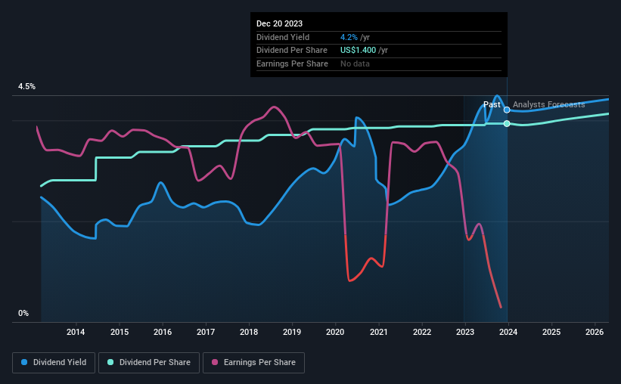Click the 4.2% dividend yield value
Image resolution: width=621 pixels, height=384 pixels.
pyautogui.click(x=349, y=37)
